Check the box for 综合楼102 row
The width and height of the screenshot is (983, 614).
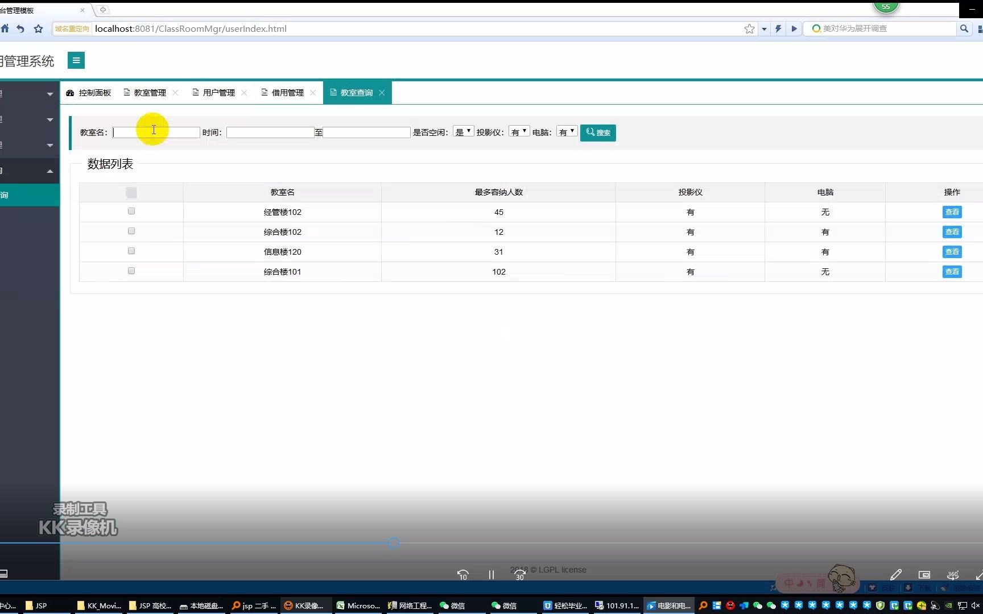131,231
